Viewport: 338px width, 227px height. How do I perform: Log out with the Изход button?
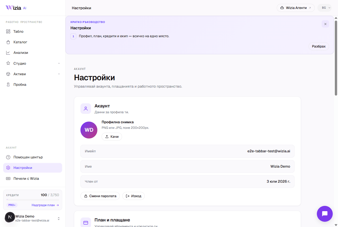pyautogui.click(x=133, y=196)
